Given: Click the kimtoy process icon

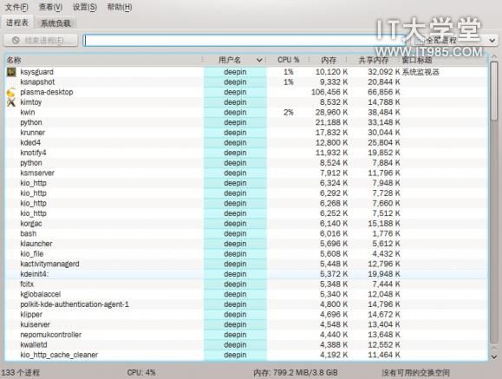Looking at the screenshot, I should [11, 102].
